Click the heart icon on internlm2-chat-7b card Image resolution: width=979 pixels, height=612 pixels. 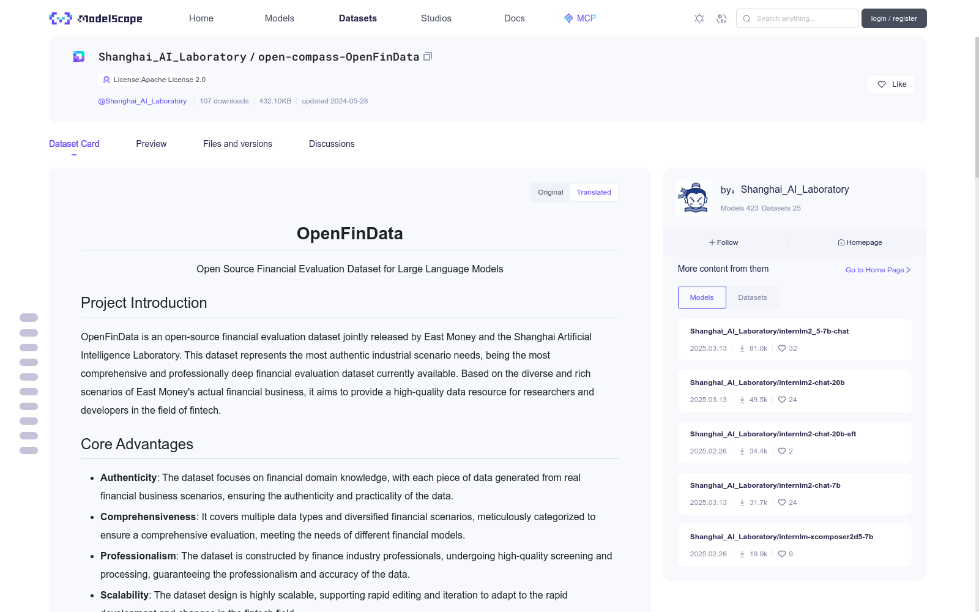(781, 502)
